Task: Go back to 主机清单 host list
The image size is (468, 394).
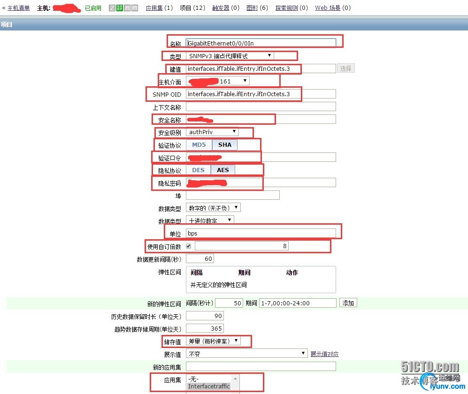Action: pos(18,8)
